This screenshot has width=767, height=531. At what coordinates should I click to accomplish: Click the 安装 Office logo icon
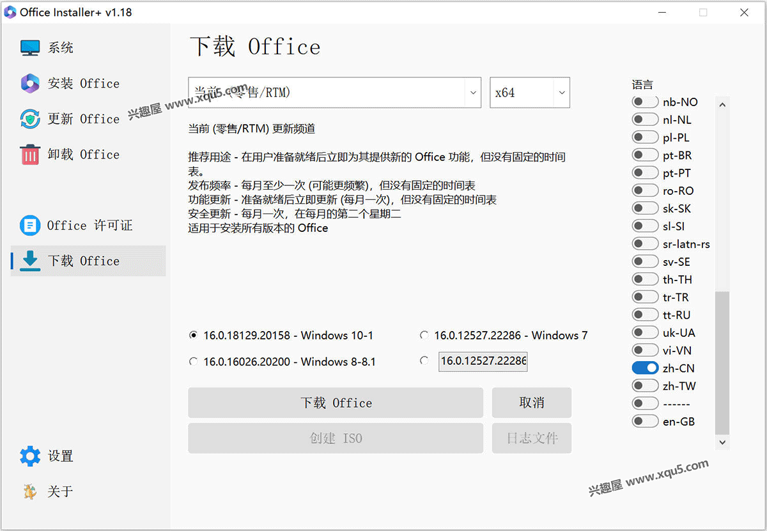click(30, 83)
